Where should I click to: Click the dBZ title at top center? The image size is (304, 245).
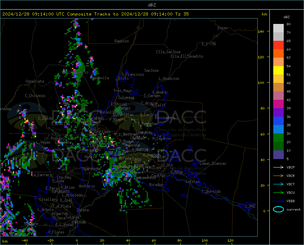click(x=152, y=5)
